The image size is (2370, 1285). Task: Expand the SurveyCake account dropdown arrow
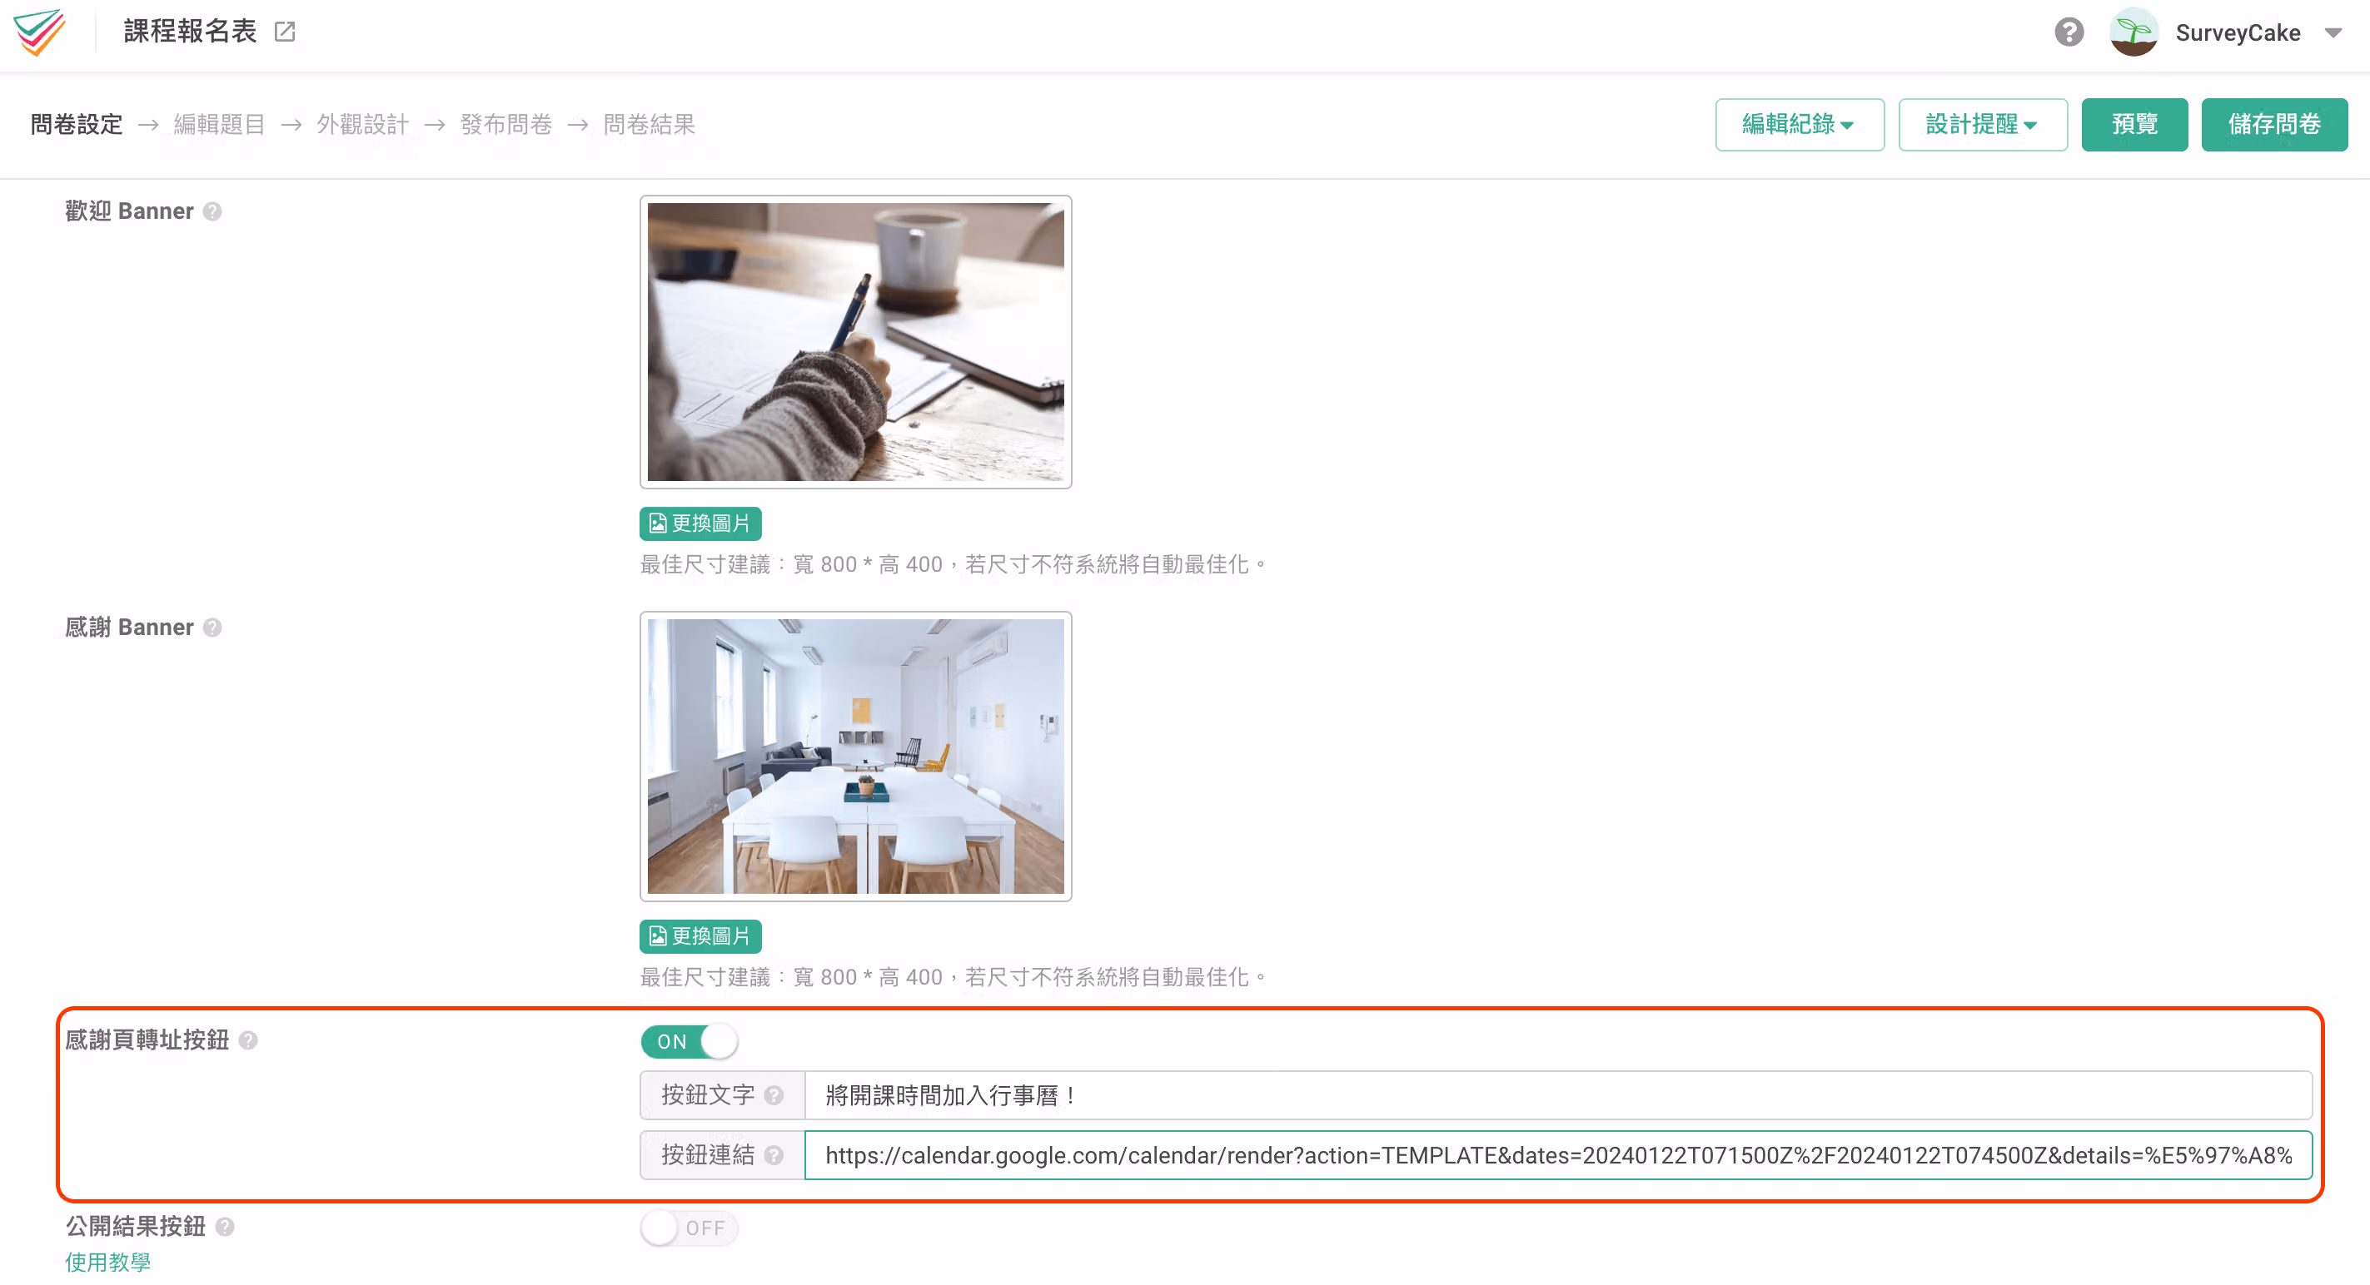2333,33
